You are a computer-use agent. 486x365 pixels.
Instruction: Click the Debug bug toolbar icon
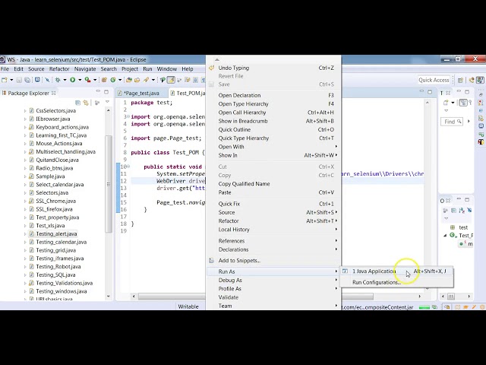pos(58,80)
